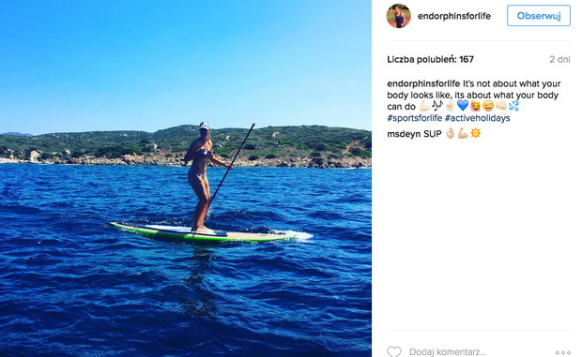Click the OK hand emoji in the comment

(450, 133)
